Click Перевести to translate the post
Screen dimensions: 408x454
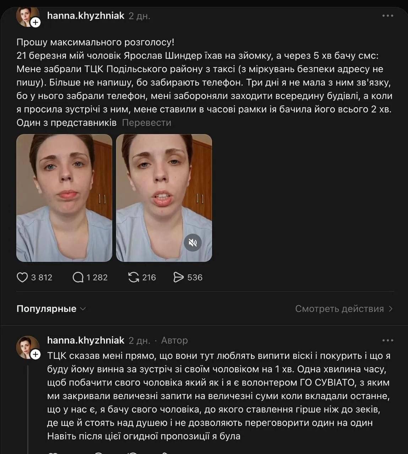tap(146, 123)
